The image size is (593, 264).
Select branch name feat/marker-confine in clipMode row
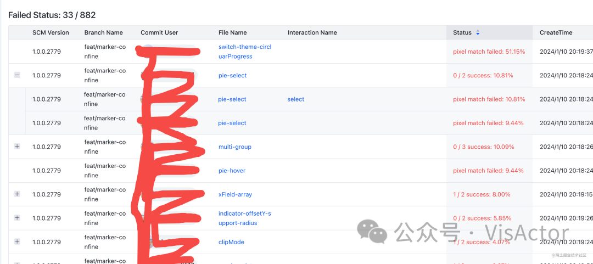click(x=105, y=242)
